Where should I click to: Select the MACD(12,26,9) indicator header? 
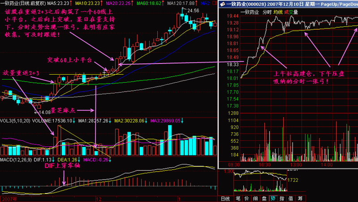click(x=16, y=160)
